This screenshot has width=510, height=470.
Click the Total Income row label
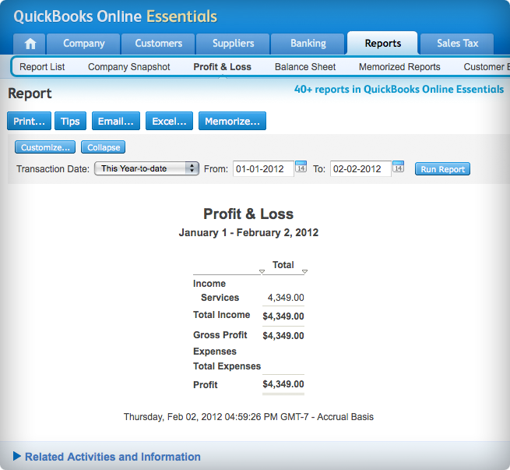(x=221, y=315)
